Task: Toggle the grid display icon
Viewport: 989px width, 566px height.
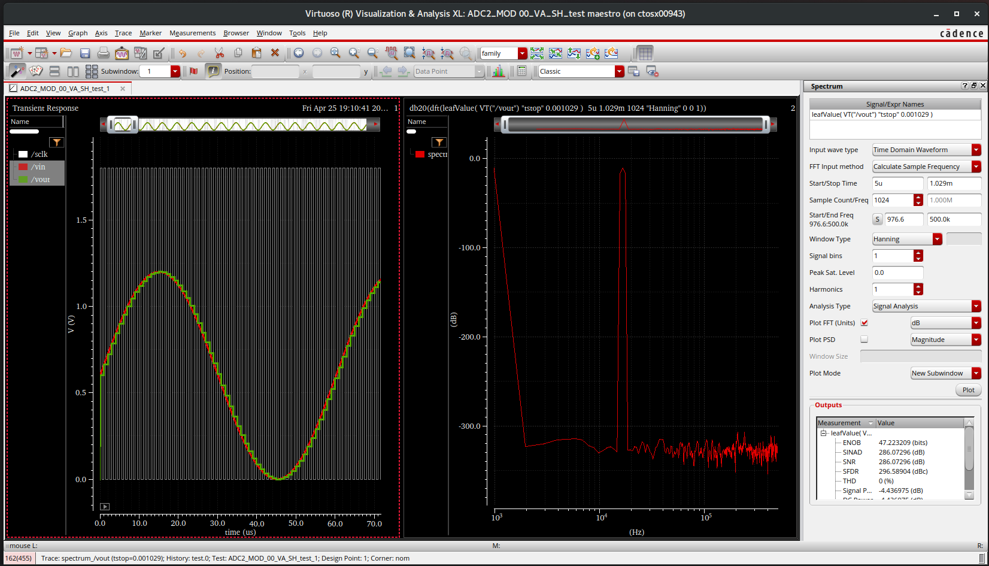Action: (645, 53)
